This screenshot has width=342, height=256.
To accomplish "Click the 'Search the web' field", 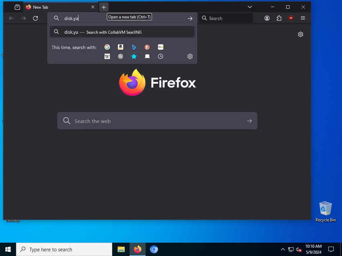I will (x=157, y=121).
